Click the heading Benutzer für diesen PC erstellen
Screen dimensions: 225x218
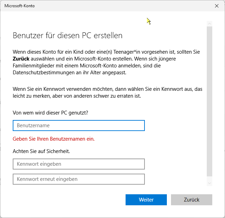coord(67,35)
